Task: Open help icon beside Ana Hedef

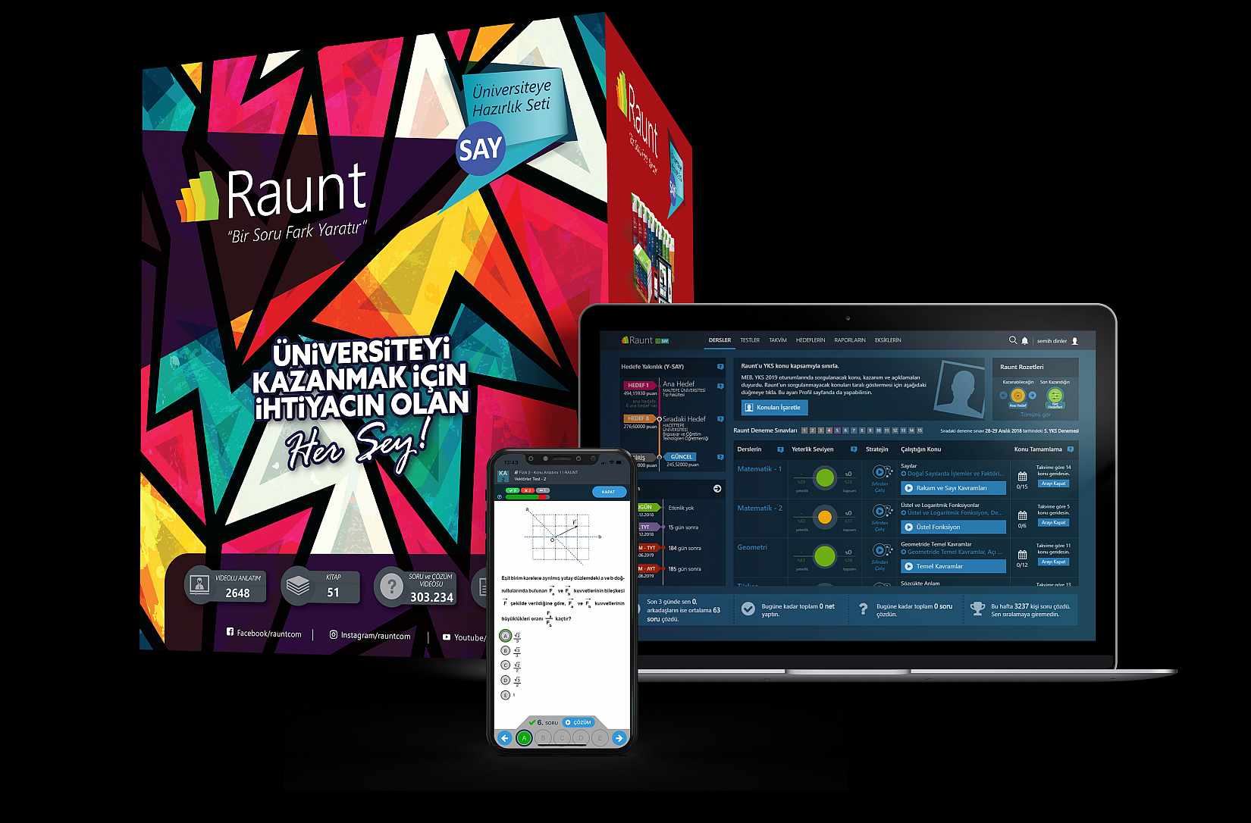Action: pyautogui.click(x=720, y=385)
